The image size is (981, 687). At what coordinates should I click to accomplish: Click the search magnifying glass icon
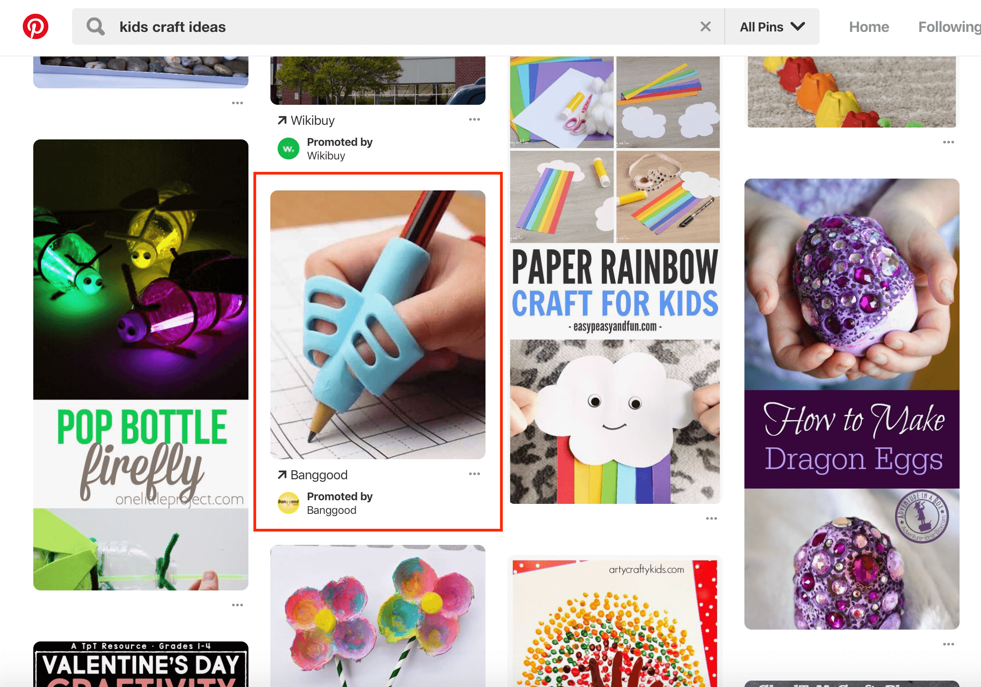[x=95, y=28]
